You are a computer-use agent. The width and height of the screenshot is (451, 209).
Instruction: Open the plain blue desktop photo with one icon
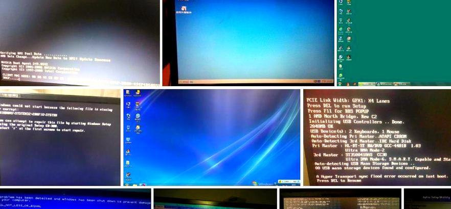(x=248, y=43)
